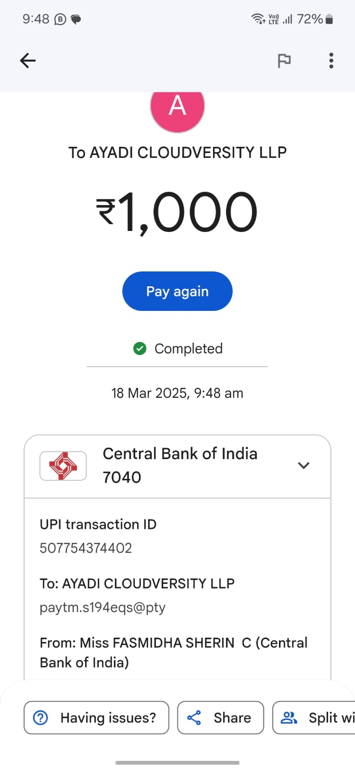355x770 pixels.
Task: Tap the Central Bank of India logo
Action: pos(63,466)
